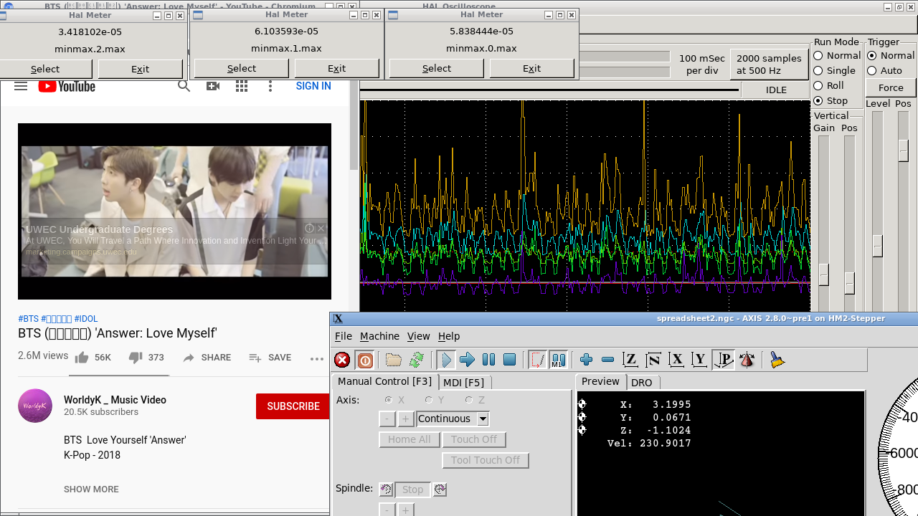
Task: Pause the running program in AXIS
Action: pos(489,360)
